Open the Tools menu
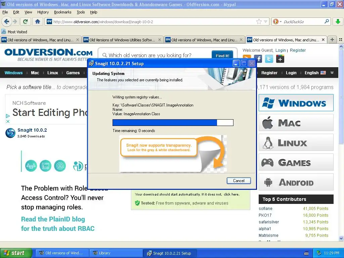Image resolution: width=344 pixels, height=258 pixels. [x=81, y=12]
